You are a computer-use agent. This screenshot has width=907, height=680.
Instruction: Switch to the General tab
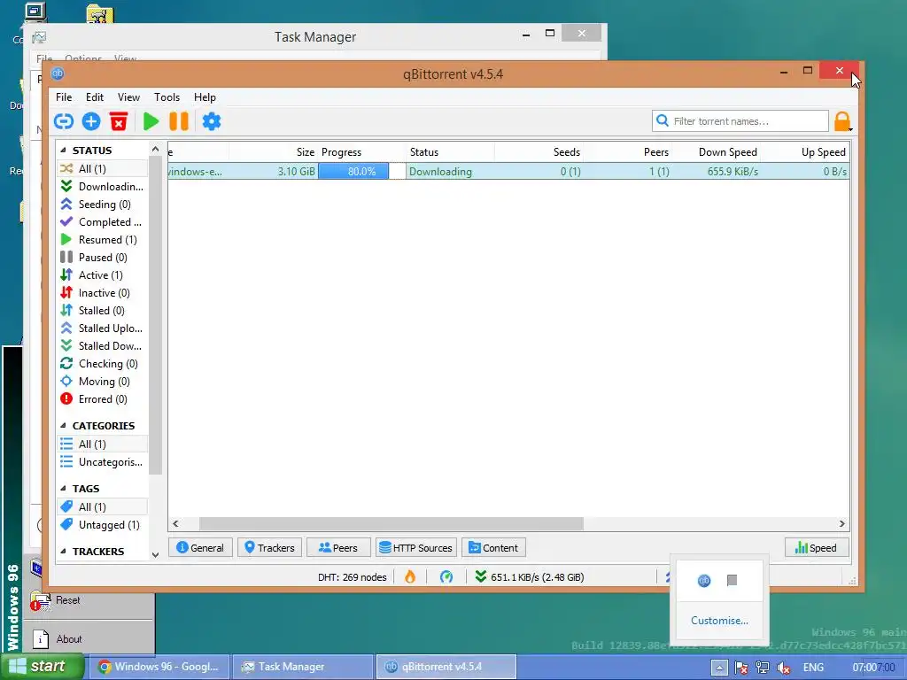tap(200, 547)
